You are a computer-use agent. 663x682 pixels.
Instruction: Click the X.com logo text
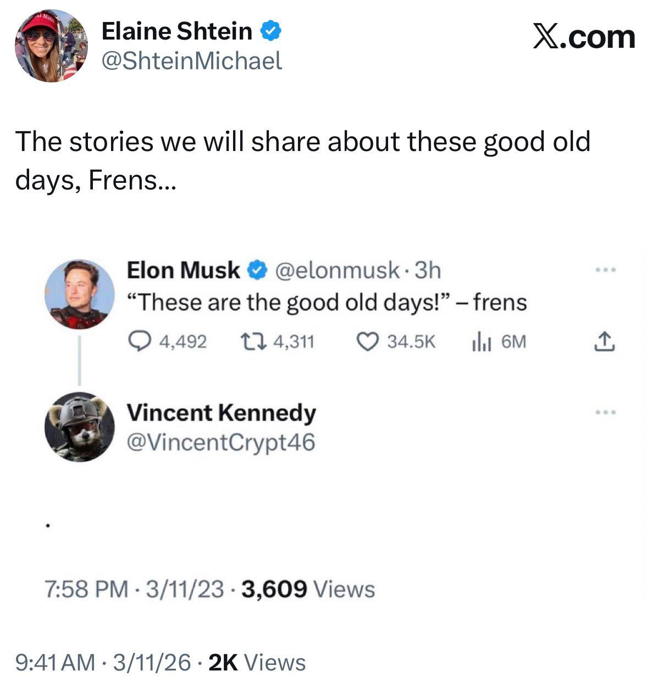pyautogui.click(x=584, y=37)
